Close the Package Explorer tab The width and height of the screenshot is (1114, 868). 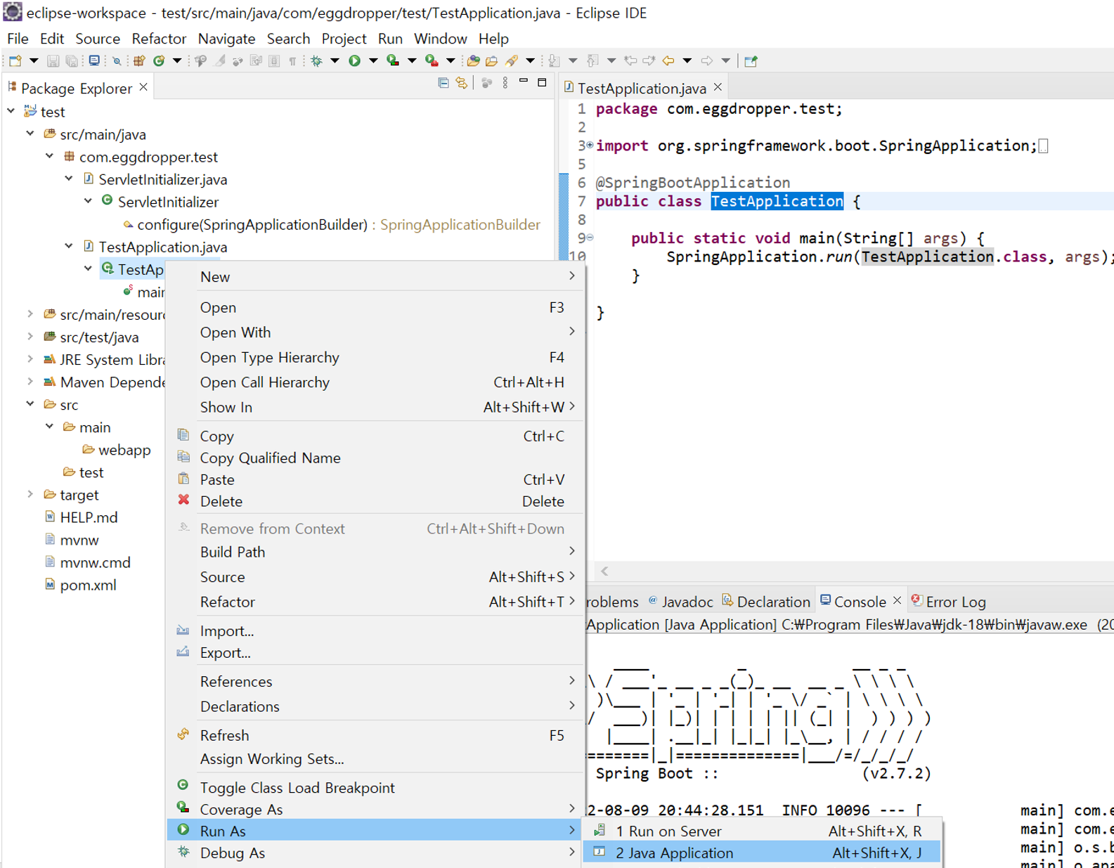(143, 87)
